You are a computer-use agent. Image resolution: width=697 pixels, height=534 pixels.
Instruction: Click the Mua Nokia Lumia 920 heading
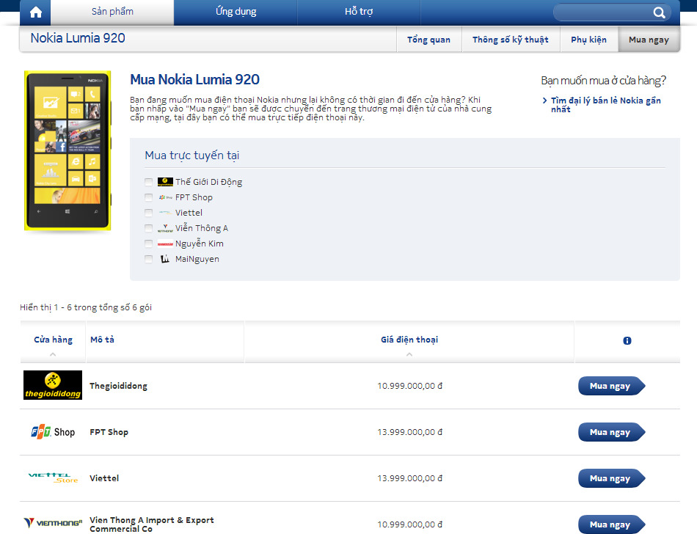coord(194,79)
